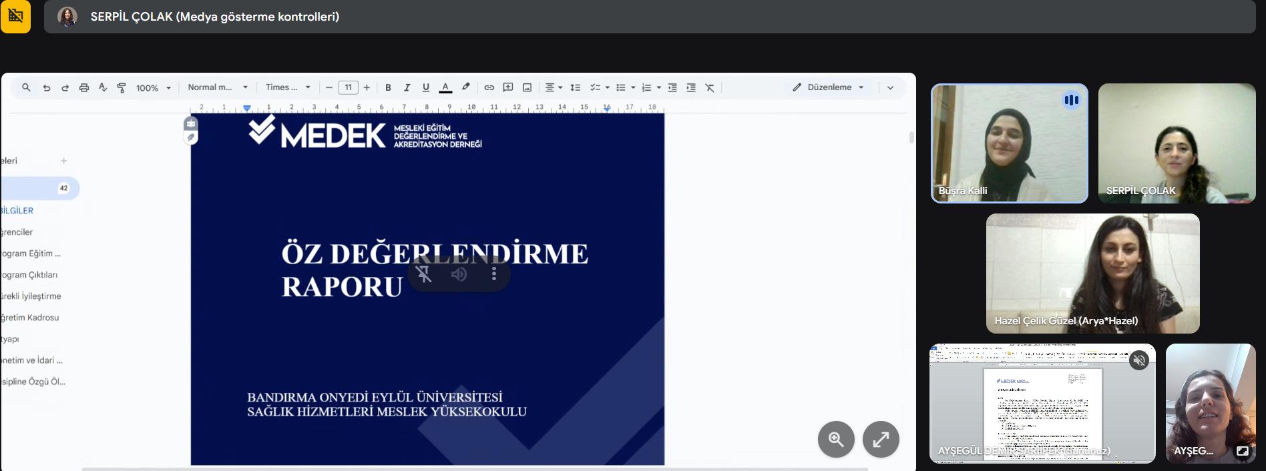The width and height of the screenshot is (1266, 471).
Task: Mute the presentation audio speaker icon
Action: (x=459, y=274)
